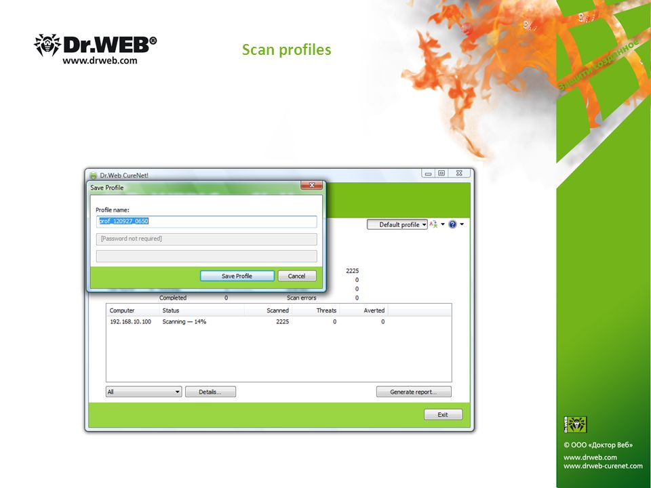The image size is (651, 488).
Task: Click the small Dr.Web logo icon bottom right
Action: pyautogui.click(x=575, y=424)
